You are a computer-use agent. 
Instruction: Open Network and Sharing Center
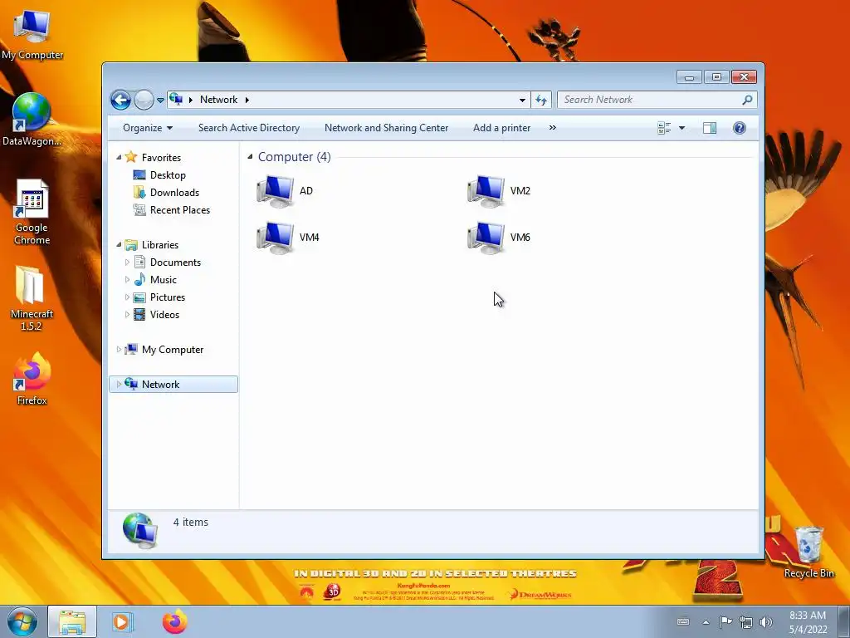pyautogui.click(x=386, y=128)
